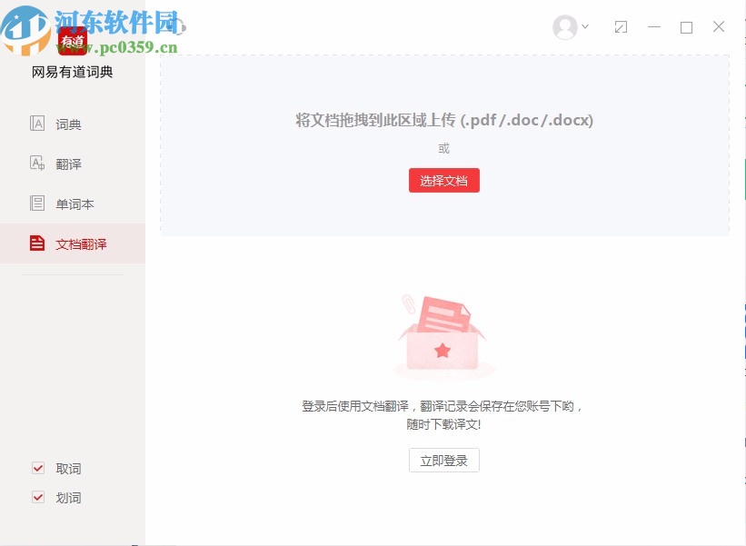The image size is (746, 546).
Task: Click the 选择文档 red button
Action: point(443,180)
